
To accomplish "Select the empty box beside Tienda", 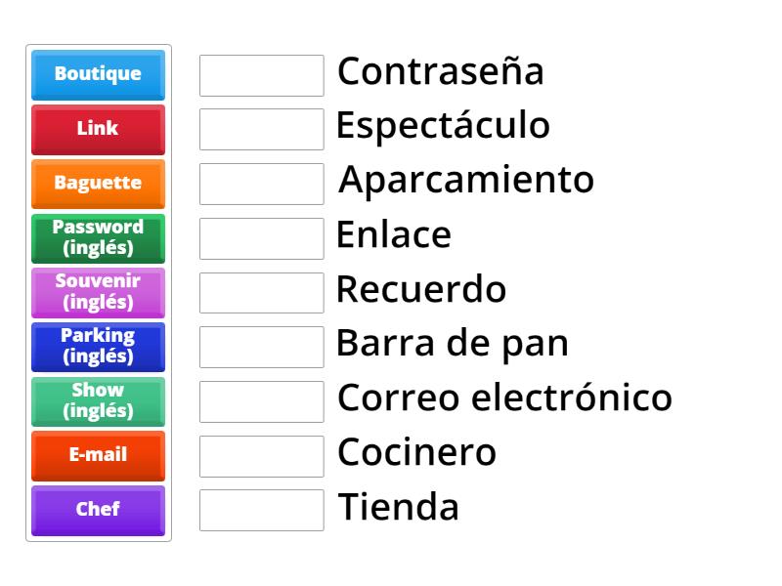I will (x=261, y=510).
